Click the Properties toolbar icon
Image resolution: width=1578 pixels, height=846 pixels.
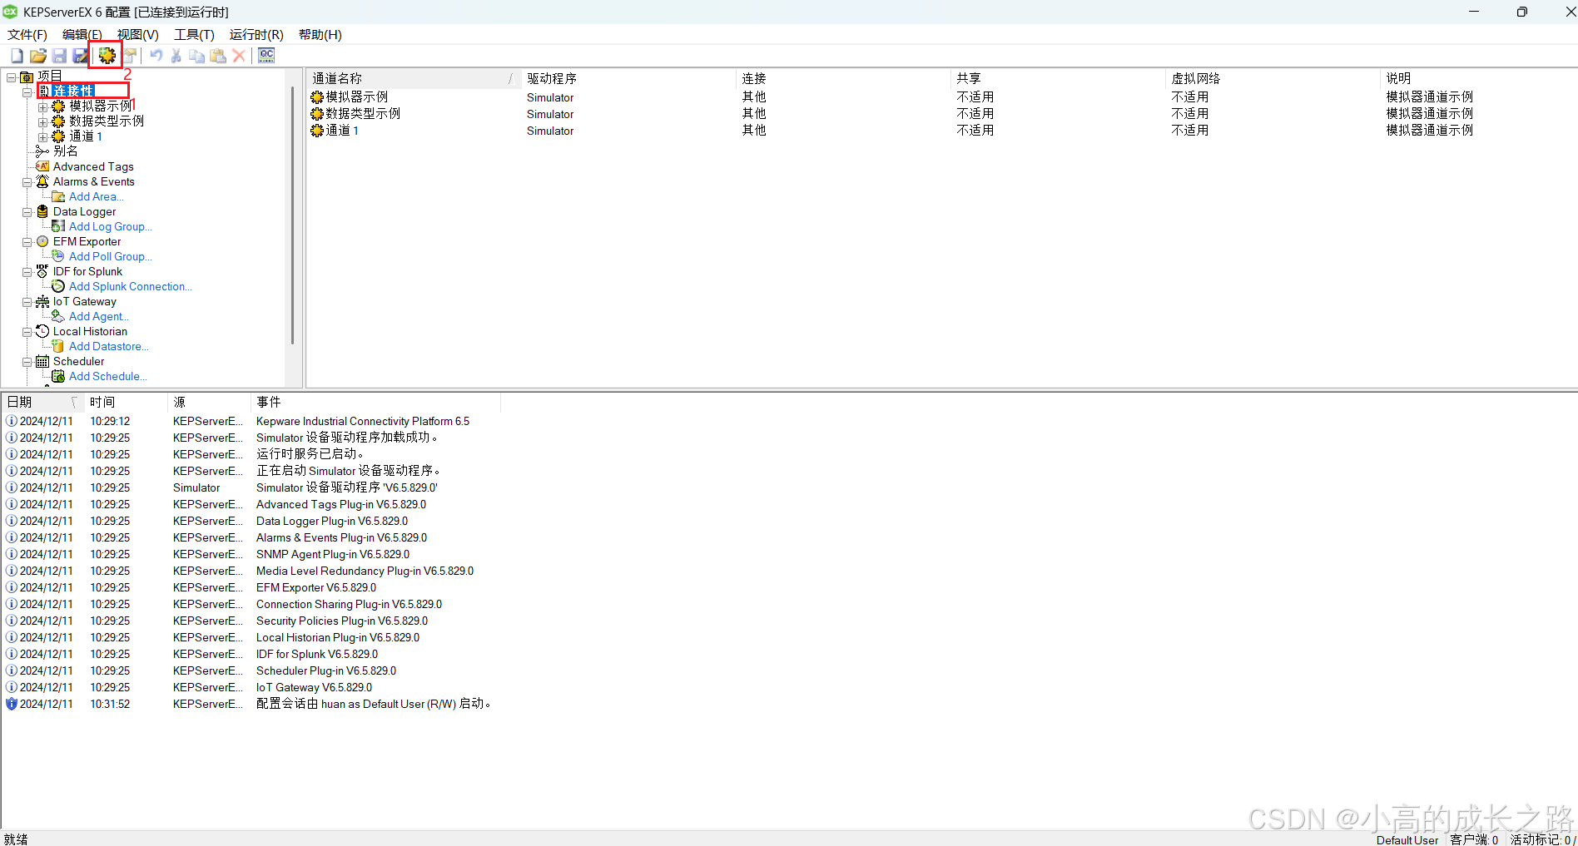click(130, 56)
